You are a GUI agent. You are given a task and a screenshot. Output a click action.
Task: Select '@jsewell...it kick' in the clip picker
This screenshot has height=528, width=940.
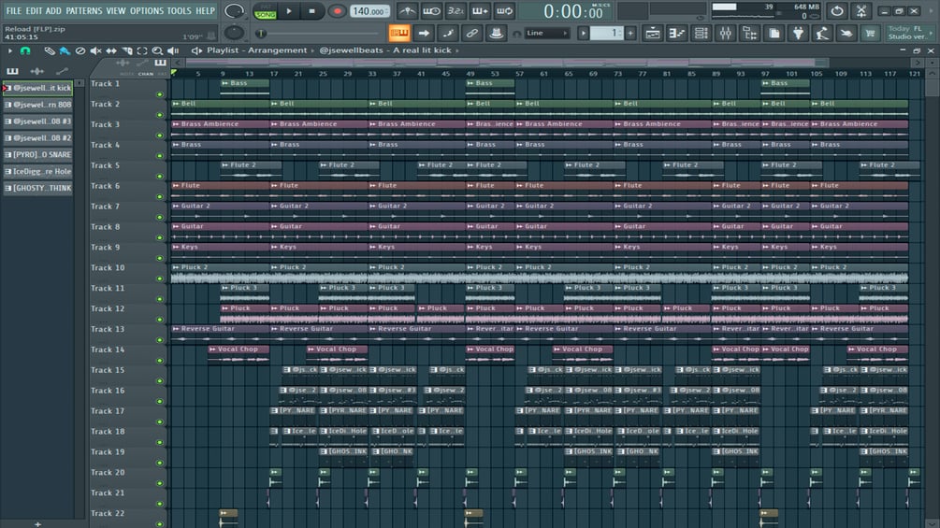[x=37, y=88]
